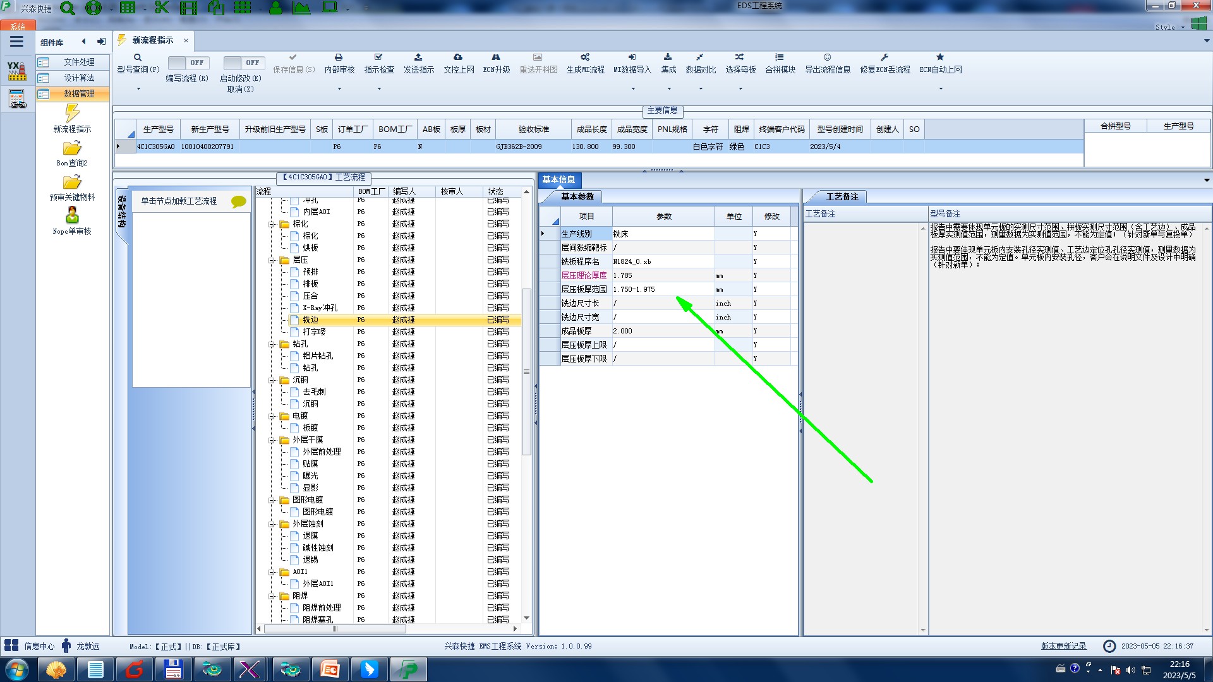The image size is (1213, 682).
Task: Click the 内部审核 printer icon
Action: [339, 57]
